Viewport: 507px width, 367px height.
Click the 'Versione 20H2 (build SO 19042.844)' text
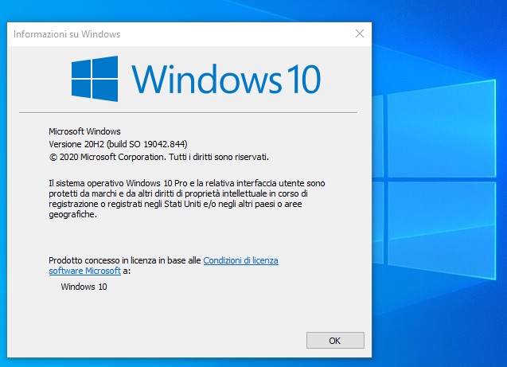(118, 144)
